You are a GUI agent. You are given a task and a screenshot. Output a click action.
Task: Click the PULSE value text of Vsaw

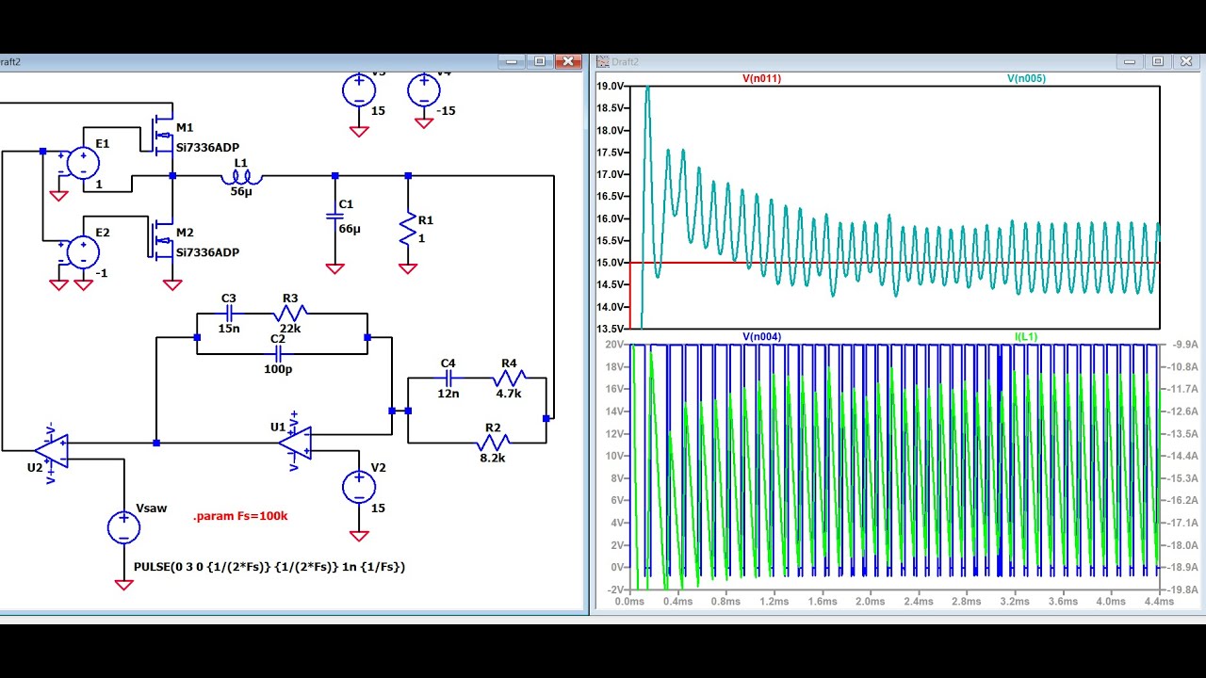(x=269, y=567)
